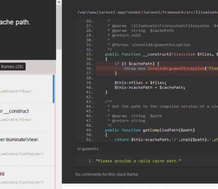Click line 47 @return string comment

pyautogui.click(x=127, y=121)
